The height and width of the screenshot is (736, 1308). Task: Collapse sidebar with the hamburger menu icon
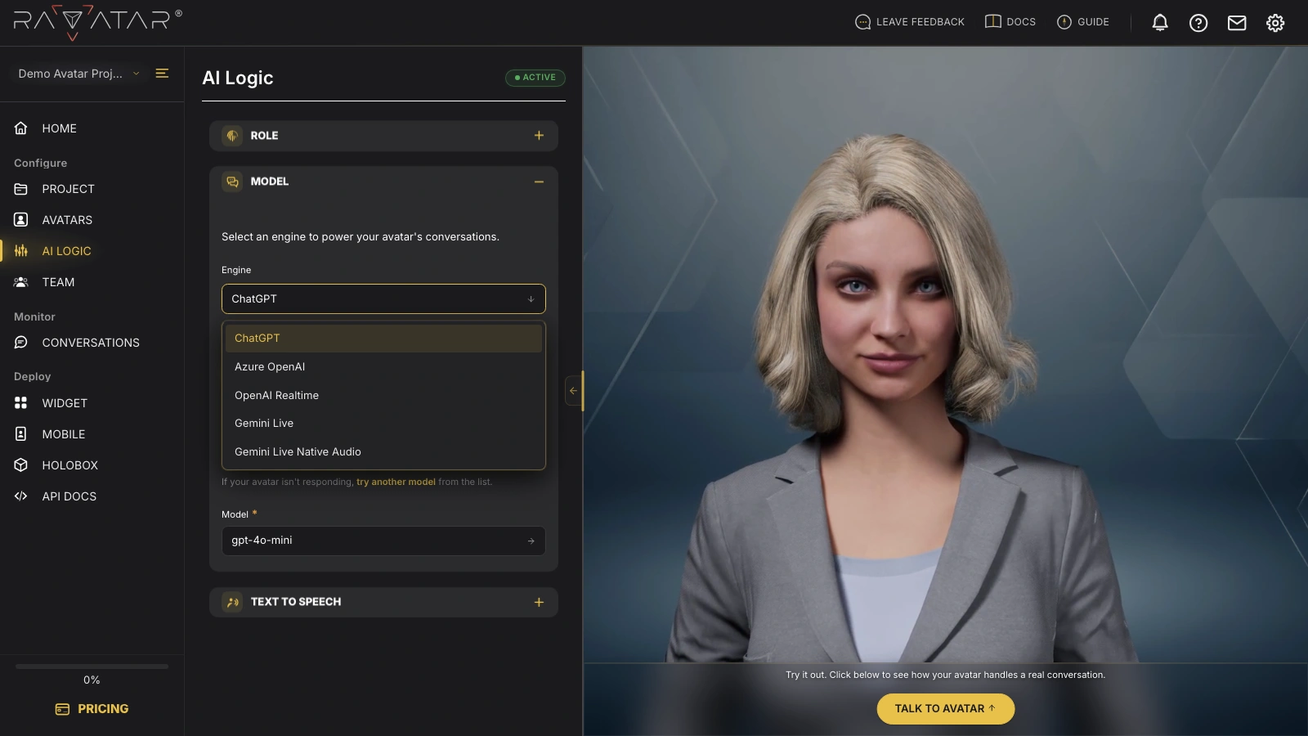coord(162,74)
